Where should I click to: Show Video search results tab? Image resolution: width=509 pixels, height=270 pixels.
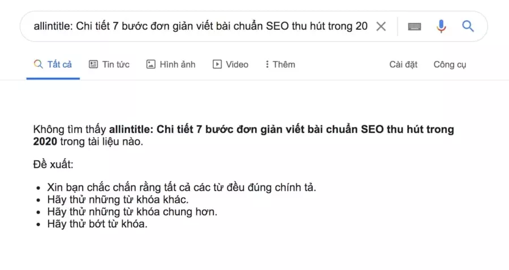(x=237, y=64)
